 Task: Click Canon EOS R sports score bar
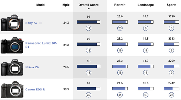[171, 89]
